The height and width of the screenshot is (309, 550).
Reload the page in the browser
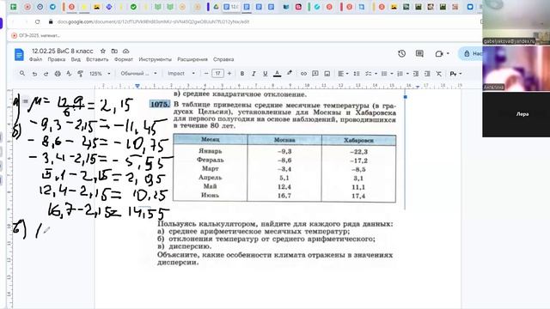click(x=38, y=21)
